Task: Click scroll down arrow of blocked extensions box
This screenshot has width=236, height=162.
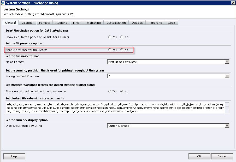Action: (x=227, y=111)
